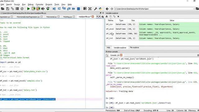The height and width of the screenshot is (112, 199).
Task: Click the console browse tabs icon
Action: [x=107, y=55]
